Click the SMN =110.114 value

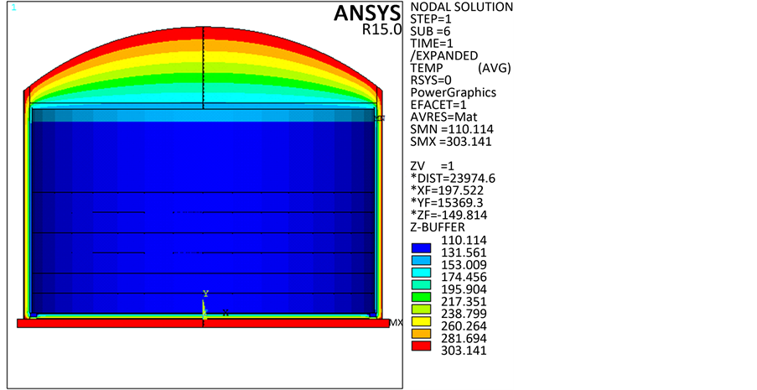pyautogui.click(x=452, y=129)
